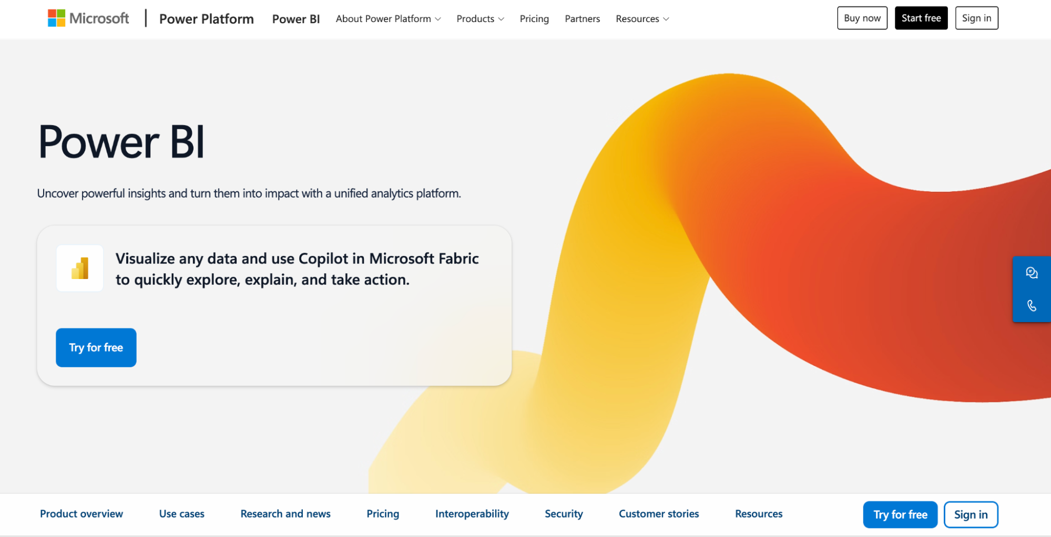Click the Power BI bar chart icon

pos(80,268)
